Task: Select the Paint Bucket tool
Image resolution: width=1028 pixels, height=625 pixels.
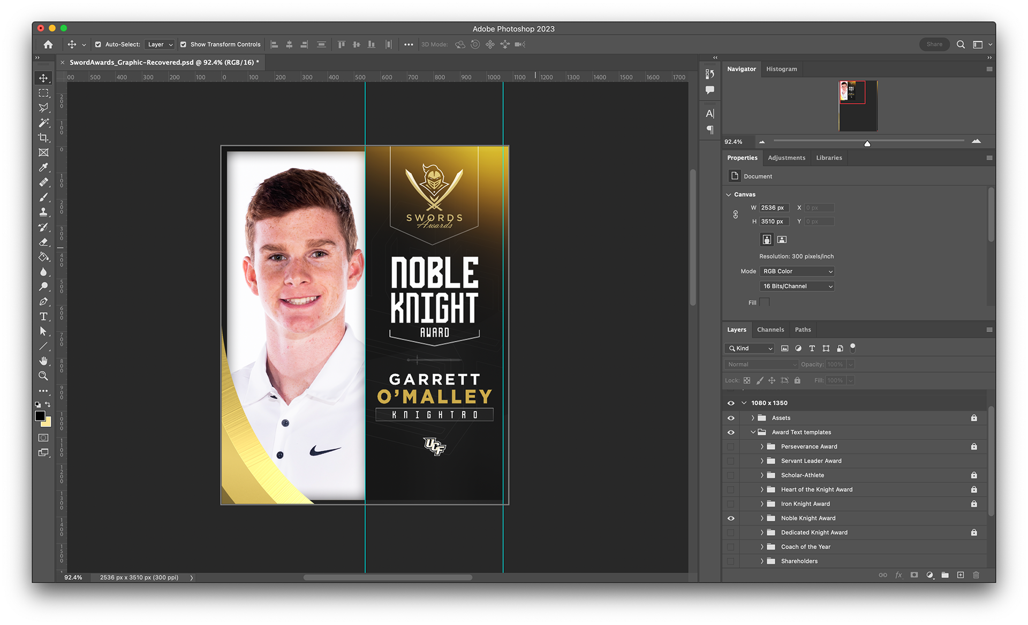Action: (43, 257)
